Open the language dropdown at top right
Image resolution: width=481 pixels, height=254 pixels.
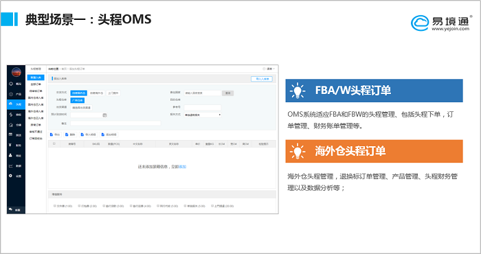coord(269,69)
